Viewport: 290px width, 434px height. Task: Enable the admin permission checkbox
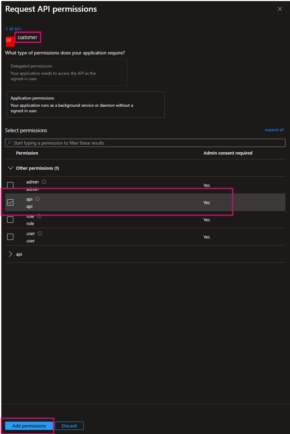click(10, 185)
